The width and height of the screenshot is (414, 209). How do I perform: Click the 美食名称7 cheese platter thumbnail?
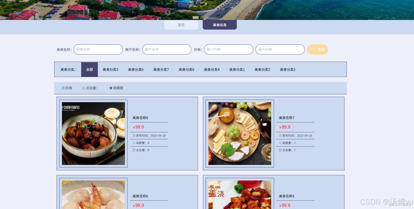(239, 133)
